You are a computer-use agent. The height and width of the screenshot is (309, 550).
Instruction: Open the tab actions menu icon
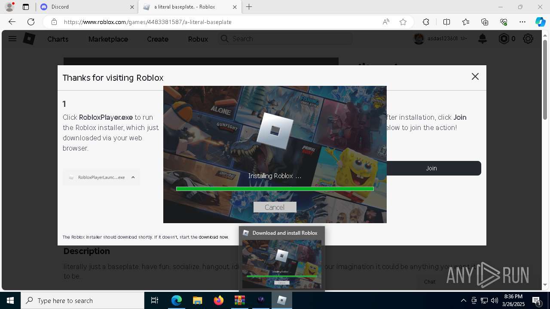(26, 7)
